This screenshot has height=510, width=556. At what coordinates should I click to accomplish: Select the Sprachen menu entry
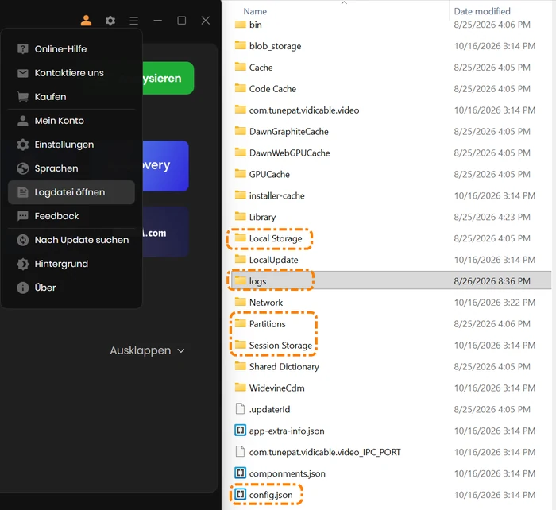pyautogui.click(x=71, y=168)
